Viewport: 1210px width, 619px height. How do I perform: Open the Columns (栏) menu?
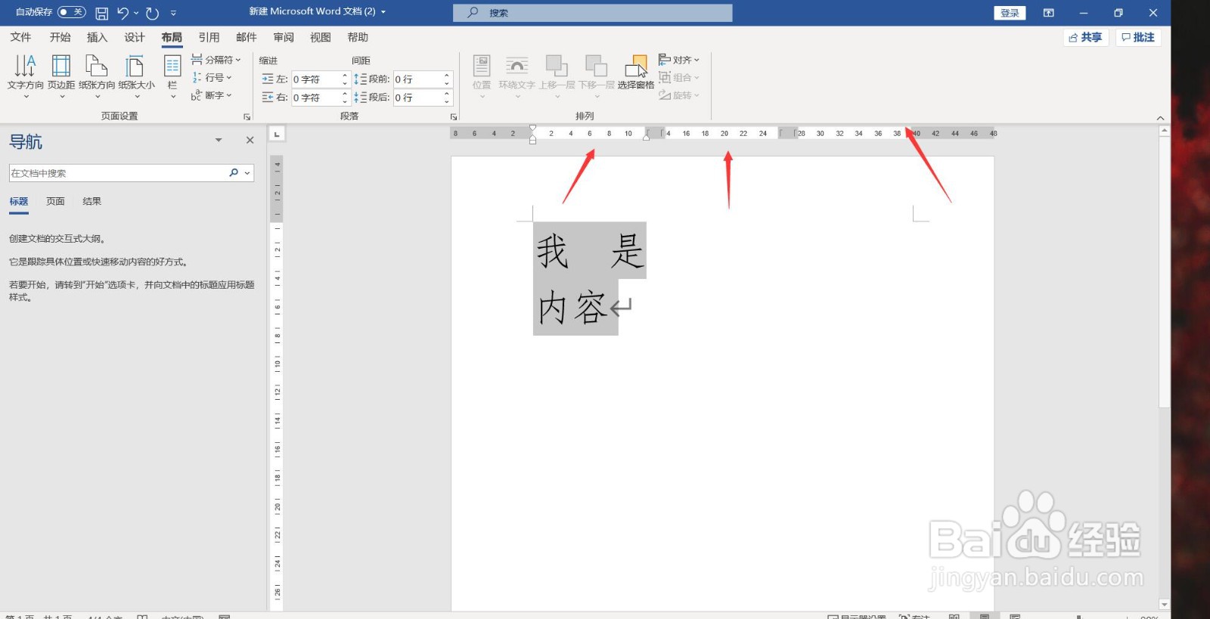(x=172, y=76)
